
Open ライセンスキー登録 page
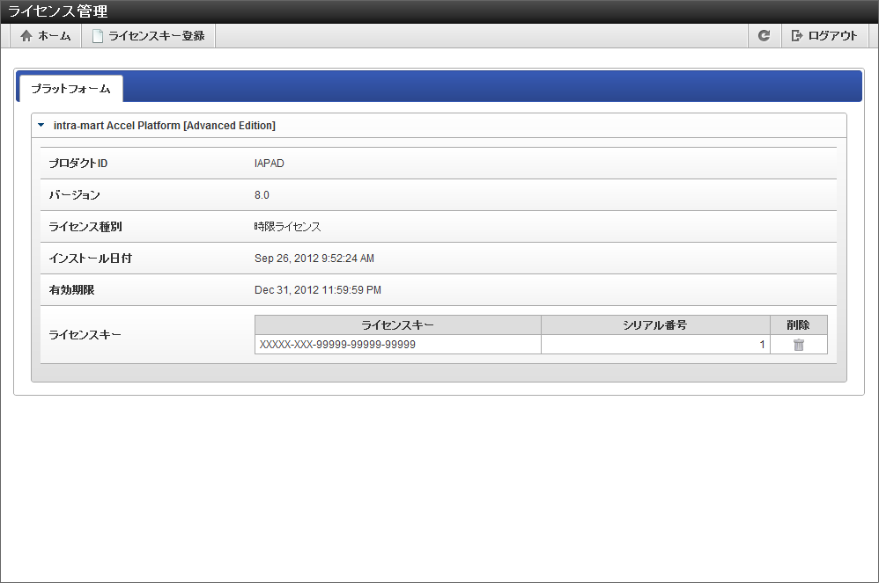[x=149, y=36]
